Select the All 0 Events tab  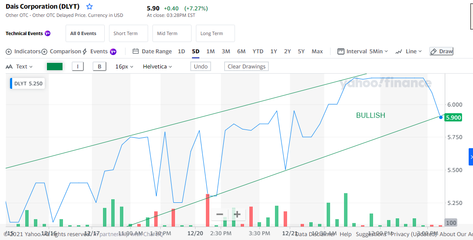tap(85, 33)
